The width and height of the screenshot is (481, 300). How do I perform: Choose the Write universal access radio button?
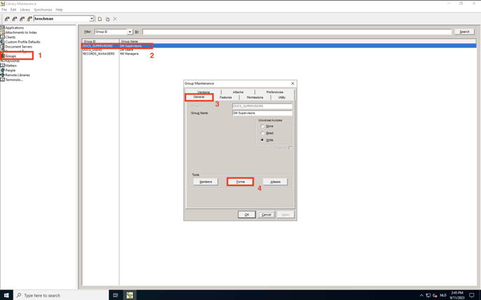263,140
